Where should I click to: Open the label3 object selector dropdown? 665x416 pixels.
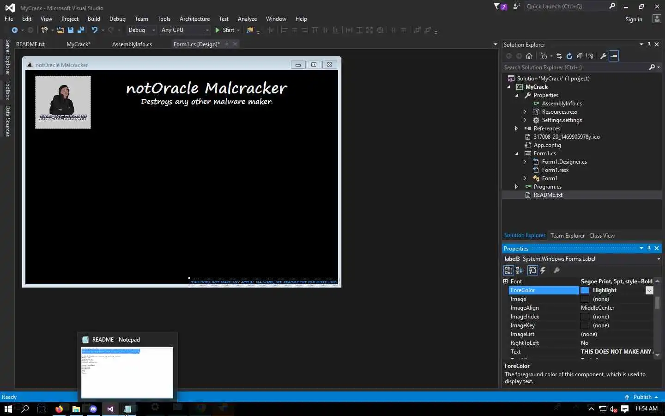659,259
